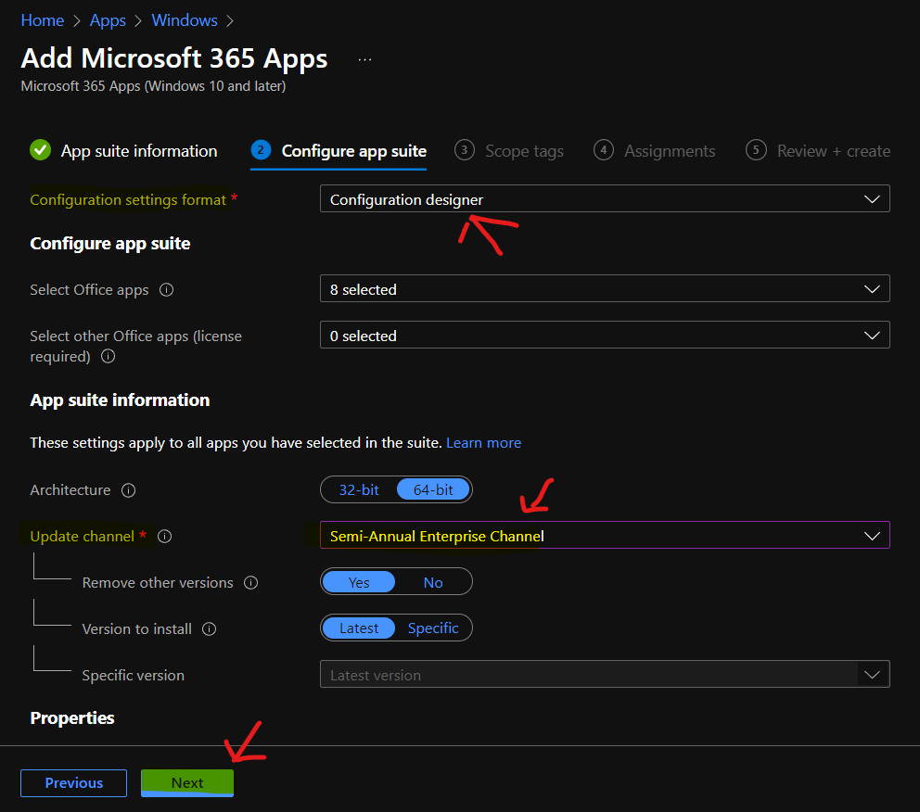Click the Previous button
This screenshot has width=920, height=812.
73,783
